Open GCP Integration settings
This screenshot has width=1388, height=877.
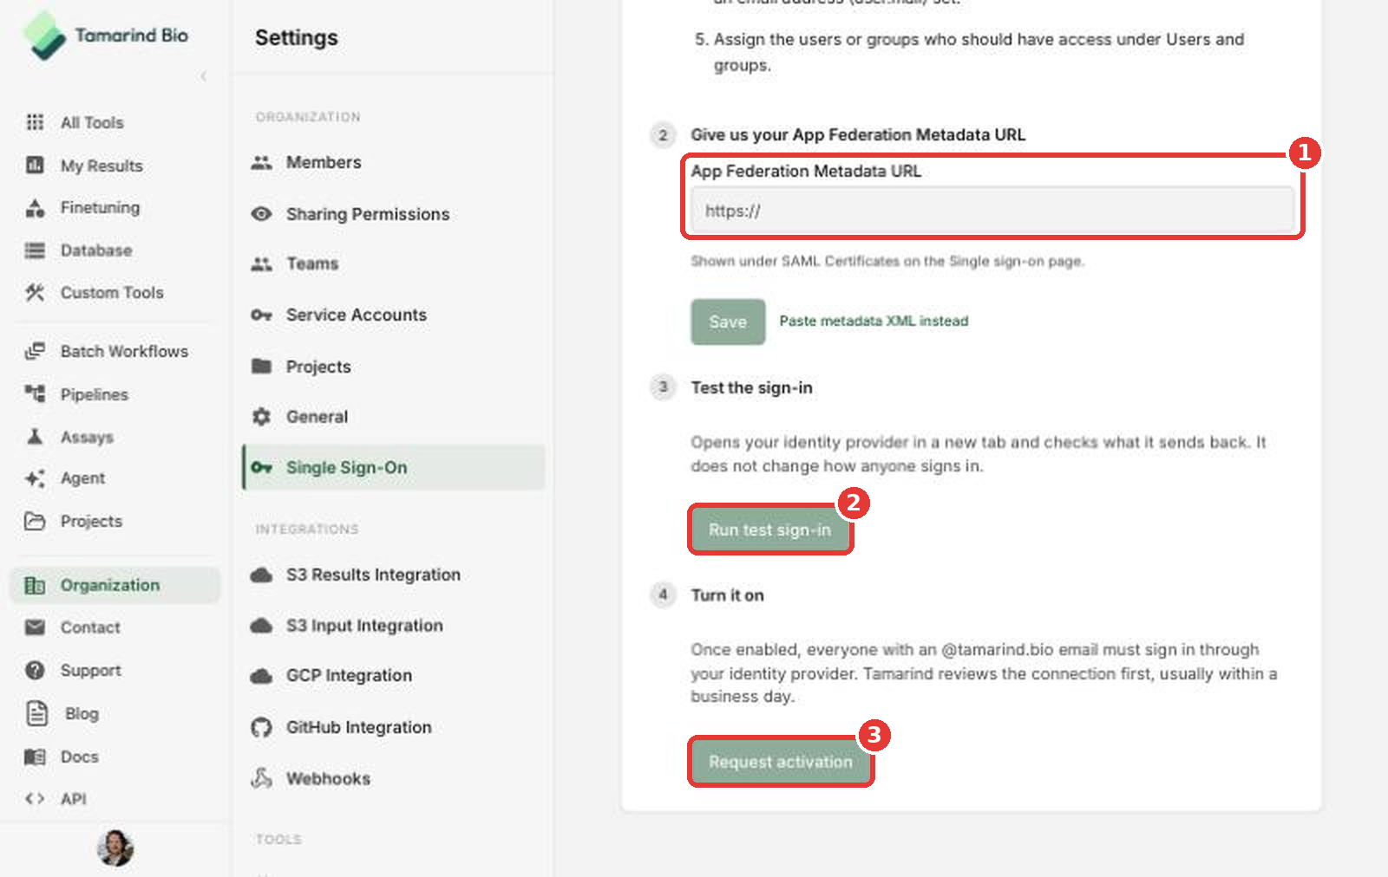[394, 675]
